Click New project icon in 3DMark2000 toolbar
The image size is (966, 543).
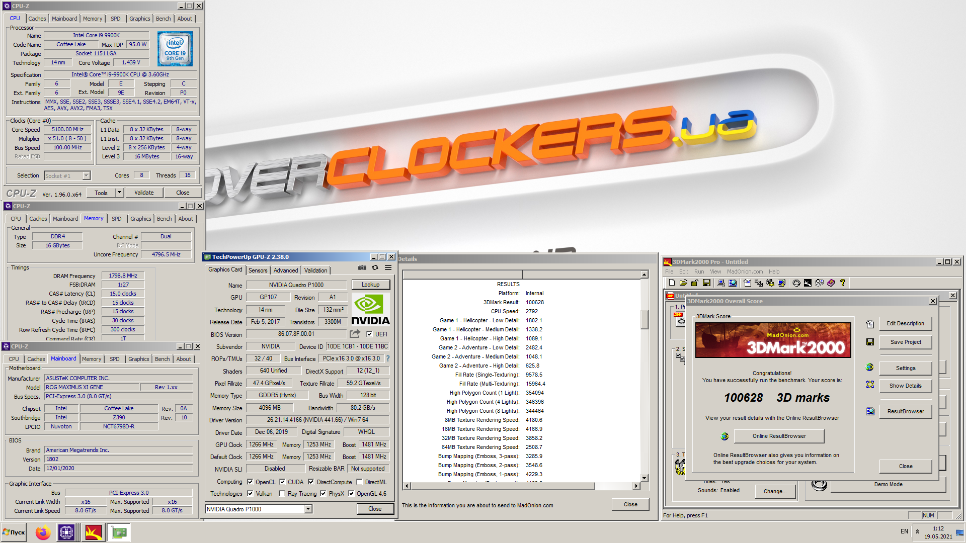pyautogui.click(x=672, y=283)
